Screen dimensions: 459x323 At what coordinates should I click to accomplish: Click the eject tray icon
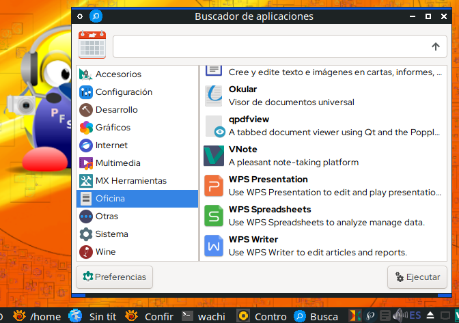click(430, 315)
